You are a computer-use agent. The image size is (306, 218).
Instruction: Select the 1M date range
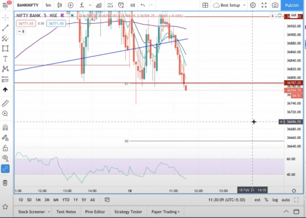pyautogui.click(x=38, y=200)
